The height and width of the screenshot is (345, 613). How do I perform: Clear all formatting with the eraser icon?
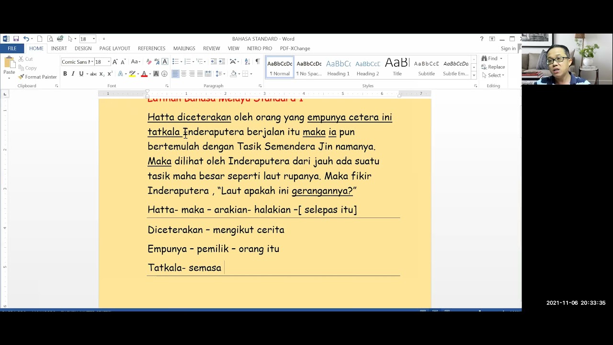tap(149, 62)
